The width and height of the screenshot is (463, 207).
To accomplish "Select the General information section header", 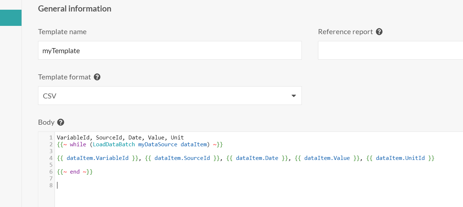I will click(75, 8).
